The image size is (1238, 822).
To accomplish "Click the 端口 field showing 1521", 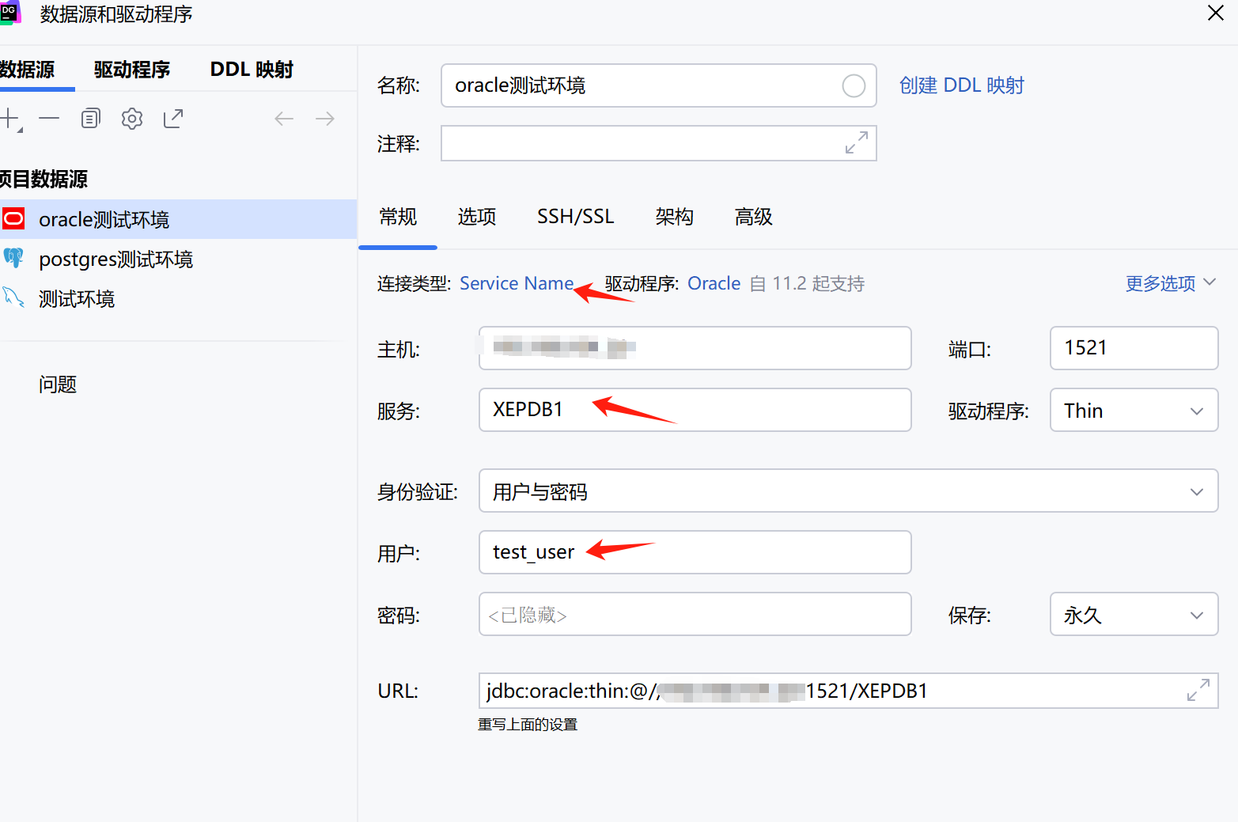I will click(x=1134, y=348).
